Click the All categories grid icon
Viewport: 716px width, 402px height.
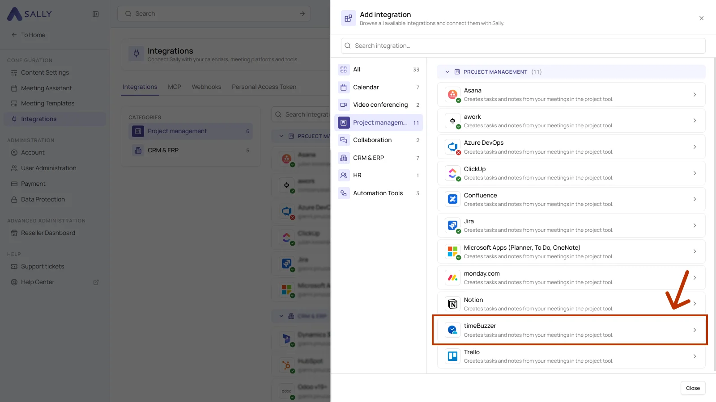[x=344, y=70]
